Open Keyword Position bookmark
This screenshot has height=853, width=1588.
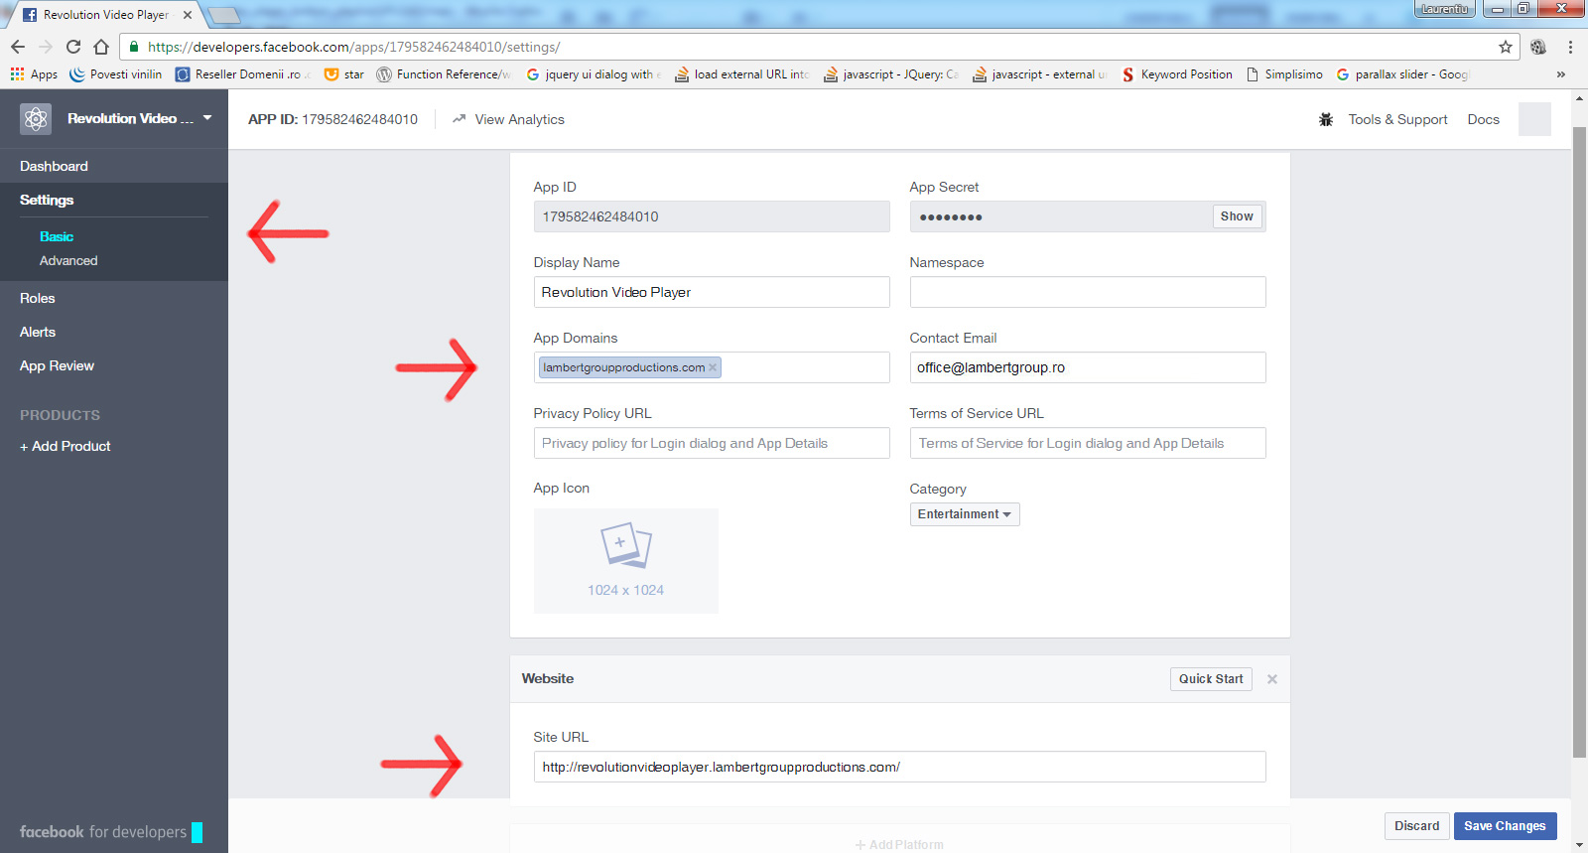coord(1177,74)
